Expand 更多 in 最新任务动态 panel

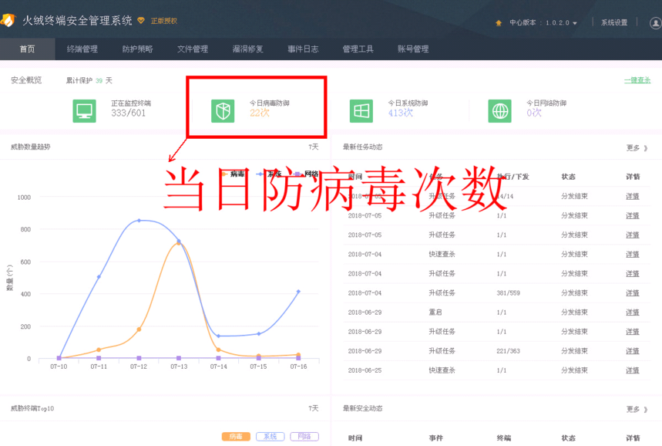[635, 148]
